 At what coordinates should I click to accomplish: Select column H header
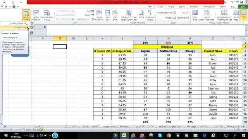point(168,38)
